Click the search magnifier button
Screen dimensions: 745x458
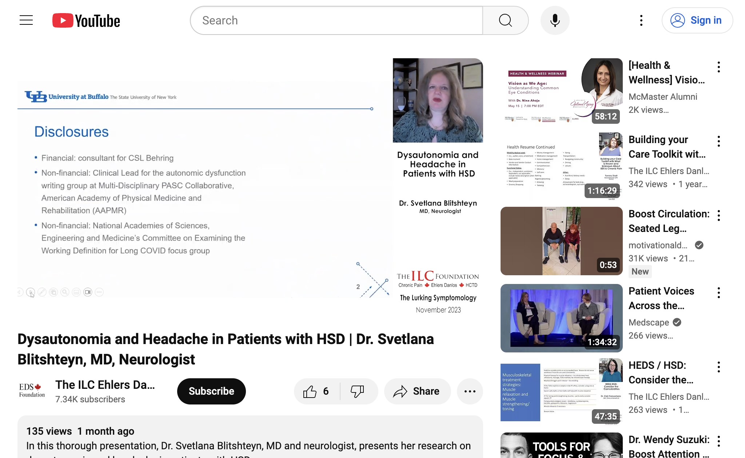[505, 20]
